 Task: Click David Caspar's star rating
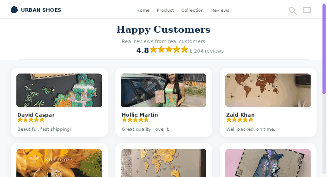31,120
